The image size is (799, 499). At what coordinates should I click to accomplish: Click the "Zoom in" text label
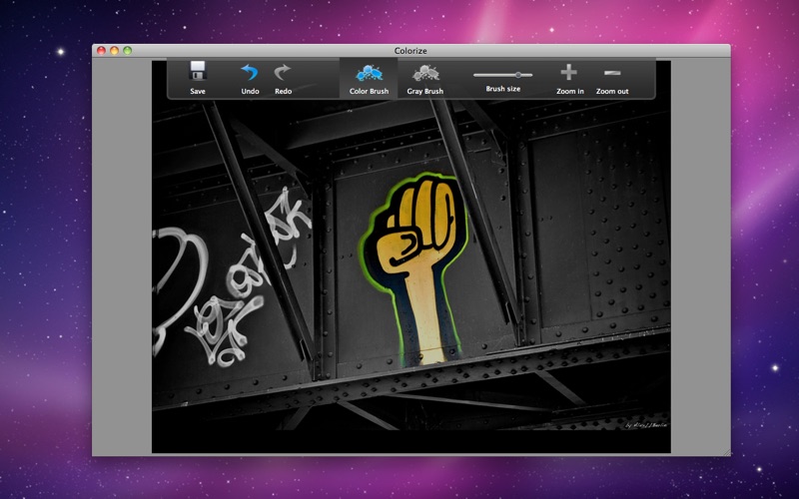pyautogui.click(x=569, y=92)
